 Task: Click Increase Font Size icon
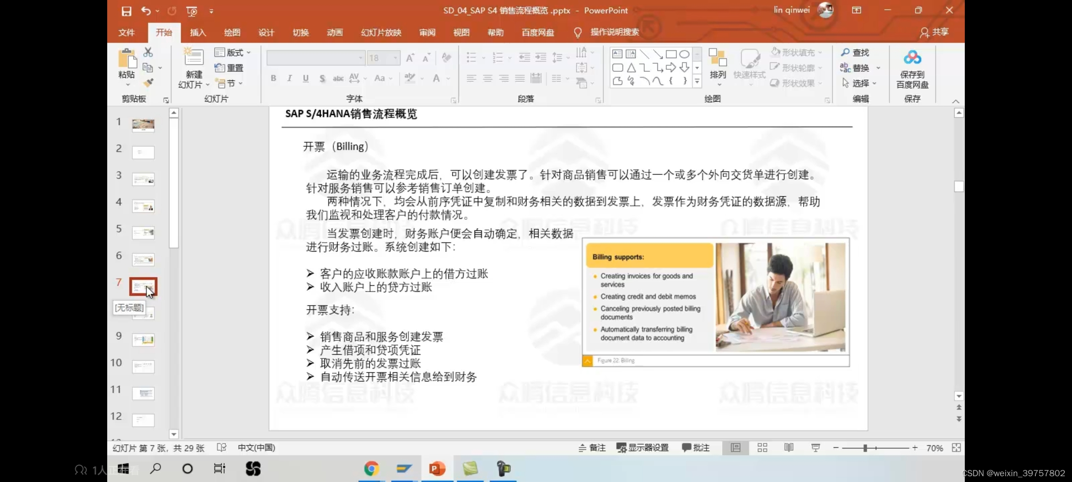pyautogui.click(x=410, y=58)
